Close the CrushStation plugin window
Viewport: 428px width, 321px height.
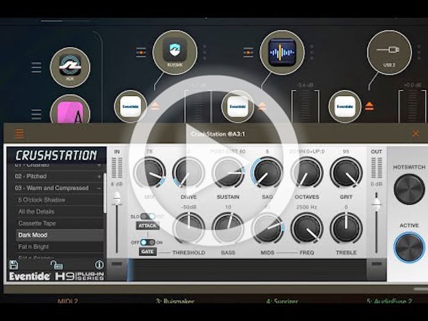click(416, 133)
